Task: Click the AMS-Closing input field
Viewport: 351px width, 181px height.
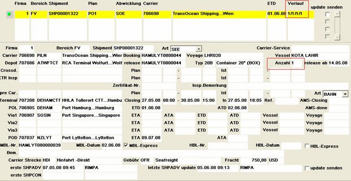Action: tap(338, 100)
